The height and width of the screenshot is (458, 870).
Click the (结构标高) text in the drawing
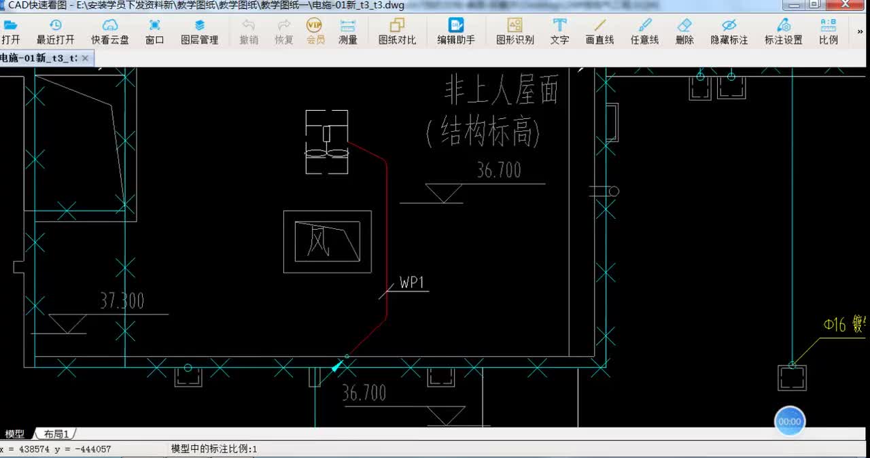[483, 132]
